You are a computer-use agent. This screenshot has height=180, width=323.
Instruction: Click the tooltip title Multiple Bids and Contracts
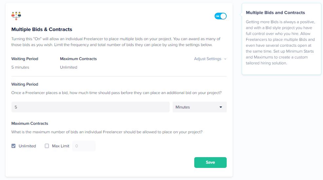click(275, 12)
